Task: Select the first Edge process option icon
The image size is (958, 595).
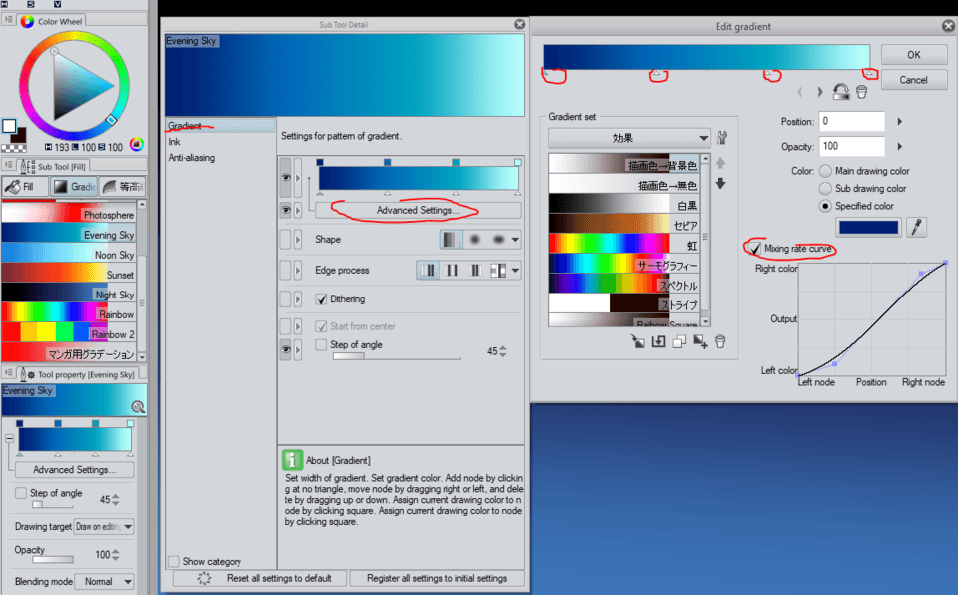Action: point(429,270)
